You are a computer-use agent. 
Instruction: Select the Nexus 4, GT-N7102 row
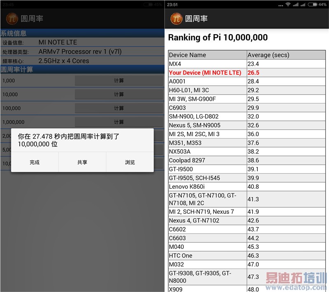coord(247,220)
